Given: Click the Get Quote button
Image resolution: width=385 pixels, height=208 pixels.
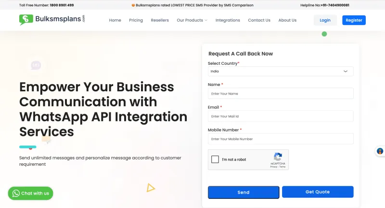Looking at the screenshot, I should coord(318,192).
